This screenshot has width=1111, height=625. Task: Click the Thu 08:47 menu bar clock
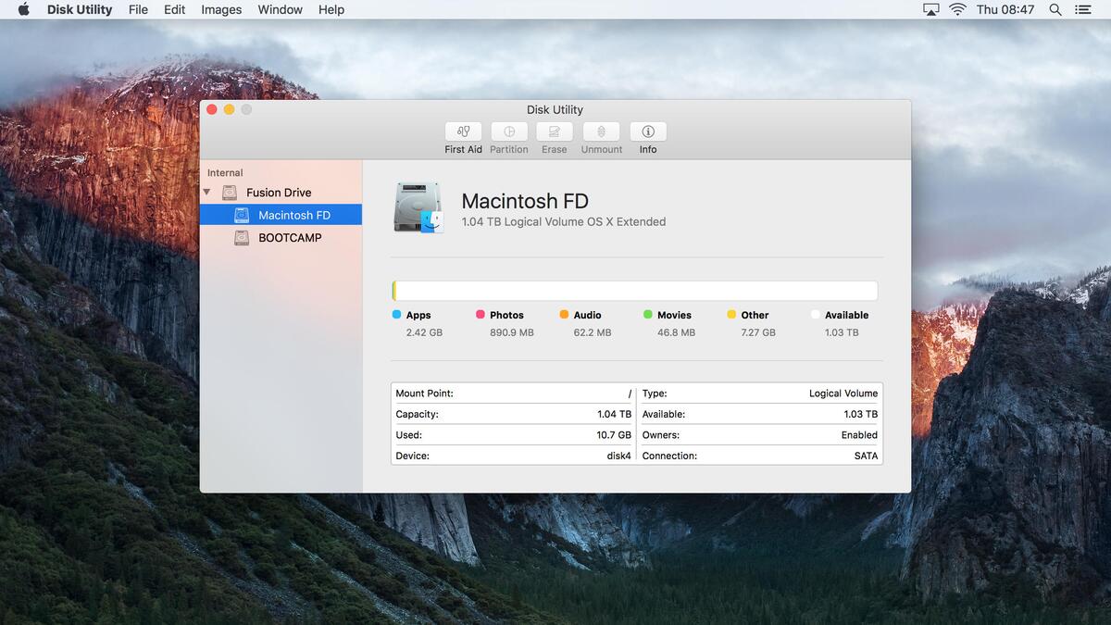point(1005,9)
